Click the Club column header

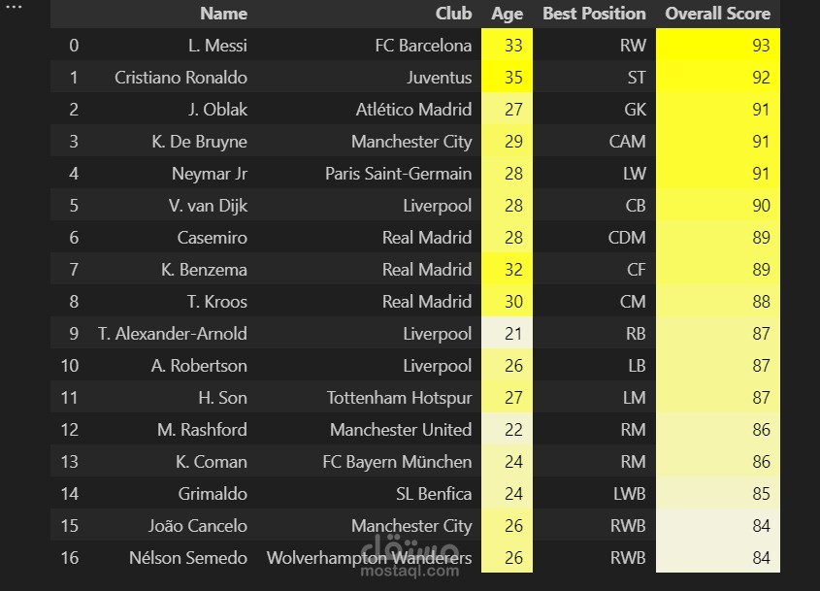tap(453, 14)
